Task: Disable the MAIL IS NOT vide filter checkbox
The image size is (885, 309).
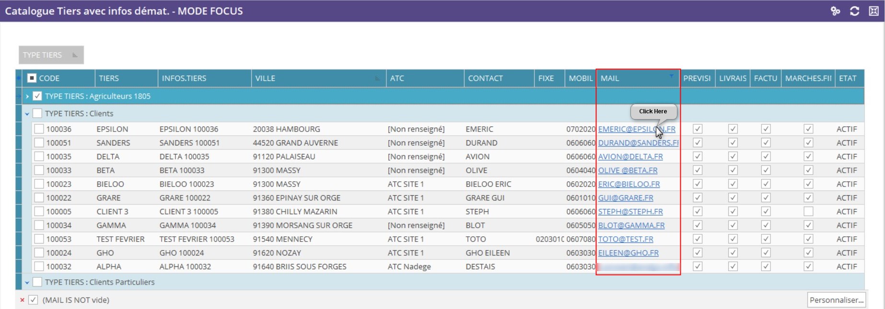Action: [33, 300]
